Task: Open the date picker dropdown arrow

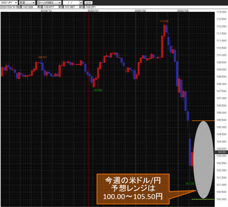Action: (x=81, y=3)
